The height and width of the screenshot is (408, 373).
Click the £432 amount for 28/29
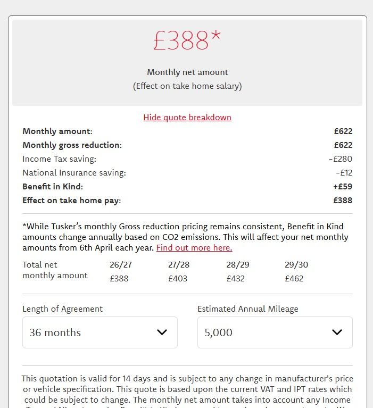coord(236,279)
